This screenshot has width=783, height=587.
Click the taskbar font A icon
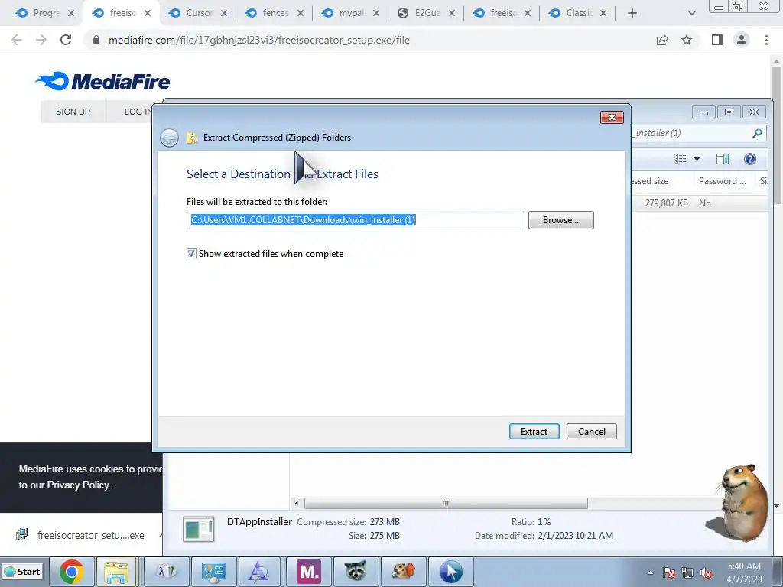pos(258,572)
